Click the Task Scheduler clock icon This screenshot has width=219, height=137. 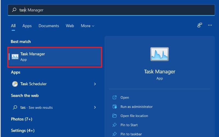[15, 84]
